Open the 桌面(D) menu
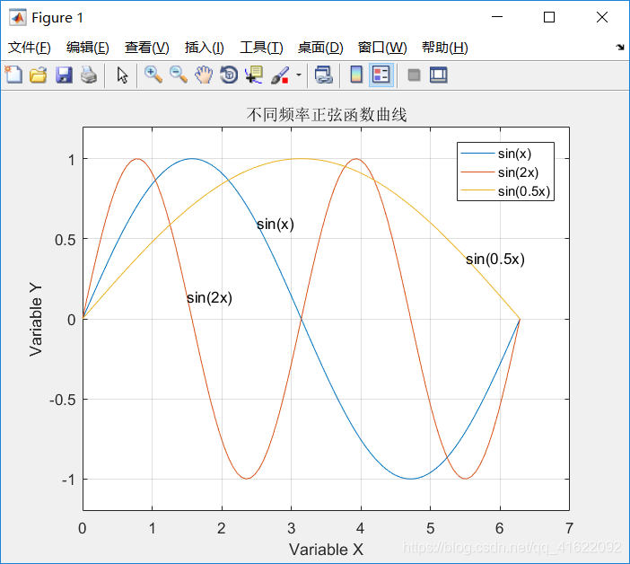This screenshot has height=564, width=630. tap(320, 48)
